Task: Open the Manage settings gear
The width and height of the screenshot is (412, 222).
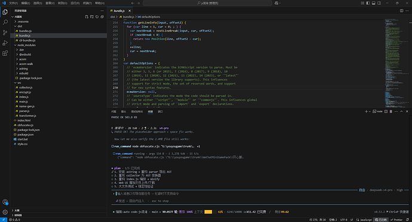Action: click(5, 212)
